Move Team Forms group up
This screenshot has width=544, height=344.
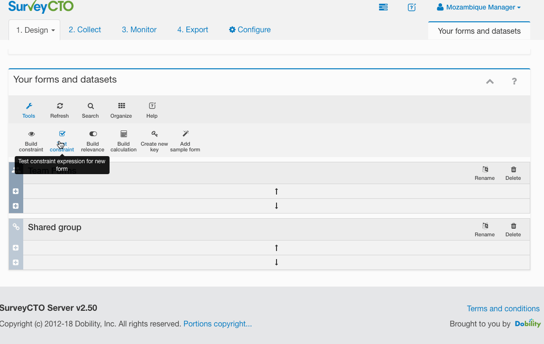tap(277, 191)
